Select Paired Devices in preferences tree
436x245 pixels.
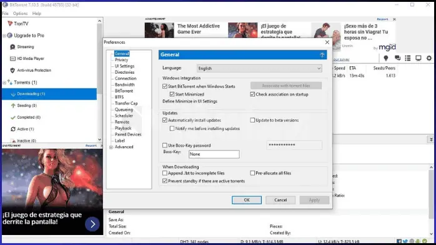click(x=128, y=134)
